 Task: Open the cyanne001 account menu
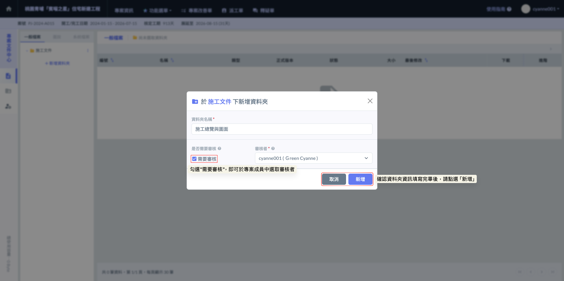pos(545,9)
